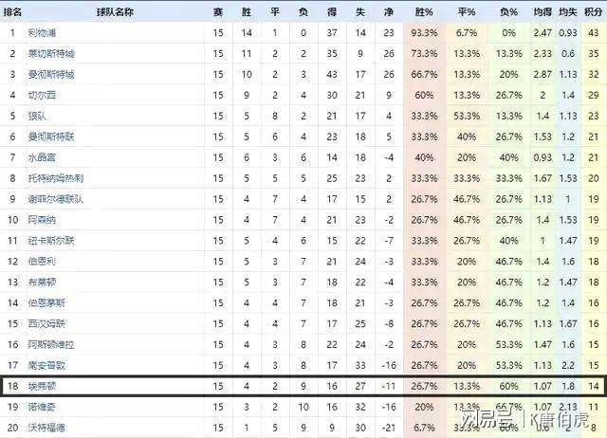Image resolution: width=607 pixels, height=438 pixels.
Task: Click the 负% column header
Action: pyautogui.click(x=508, y=11)
